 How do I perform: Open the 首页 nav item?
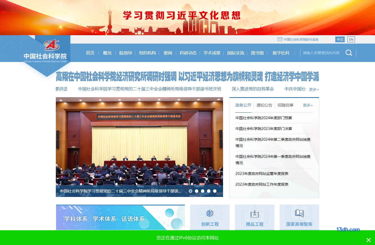pyautogui.click(x=90, y=53)
